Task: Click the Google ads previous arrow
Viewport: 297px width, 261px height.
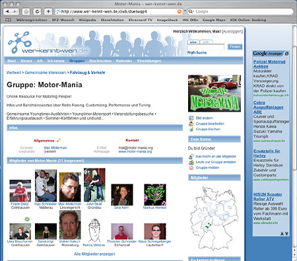Action: (x=282, y=234)
